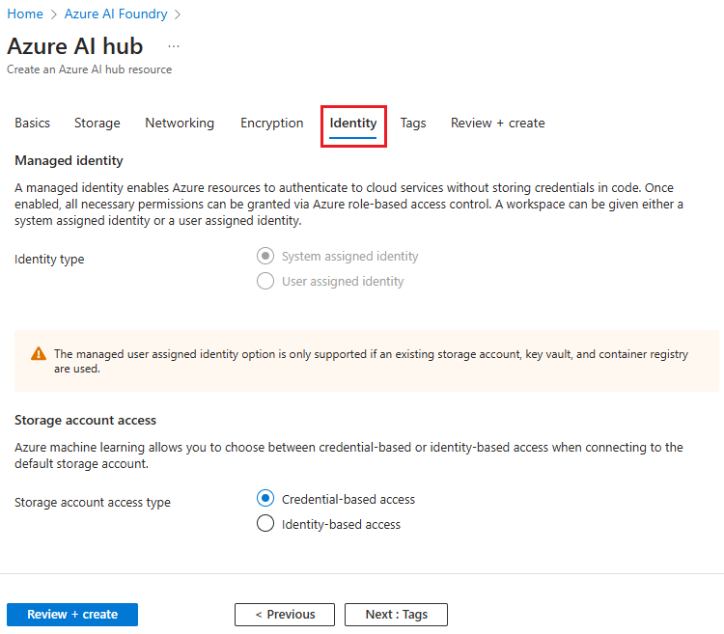The image size is (724, 634).
Task: Select User assigned identity radio button
Action: 265,282
